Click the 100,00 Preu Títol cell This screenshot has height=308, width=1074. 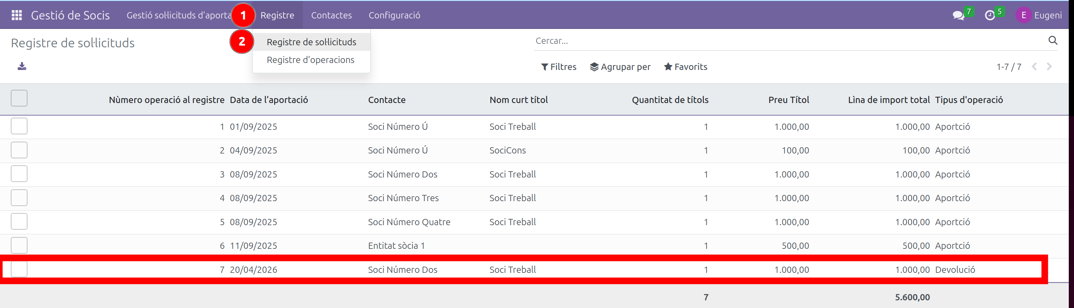pos(796,150)
